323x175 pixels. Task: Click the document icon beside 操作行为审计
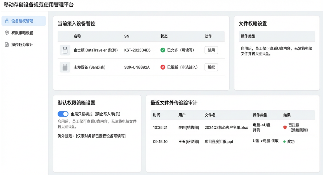[x=7, y=44]
